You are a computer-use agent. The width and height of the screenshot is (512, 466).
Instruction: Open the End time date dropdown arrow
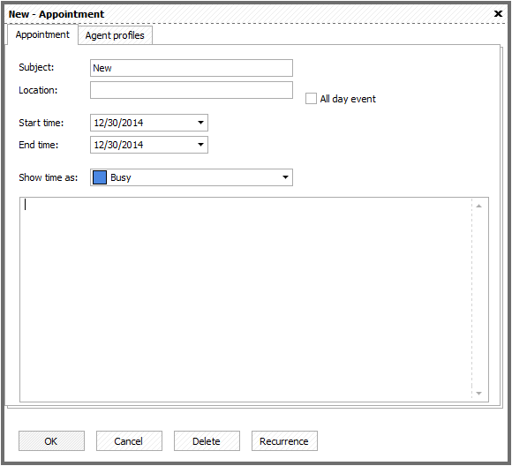coord(200,145)
